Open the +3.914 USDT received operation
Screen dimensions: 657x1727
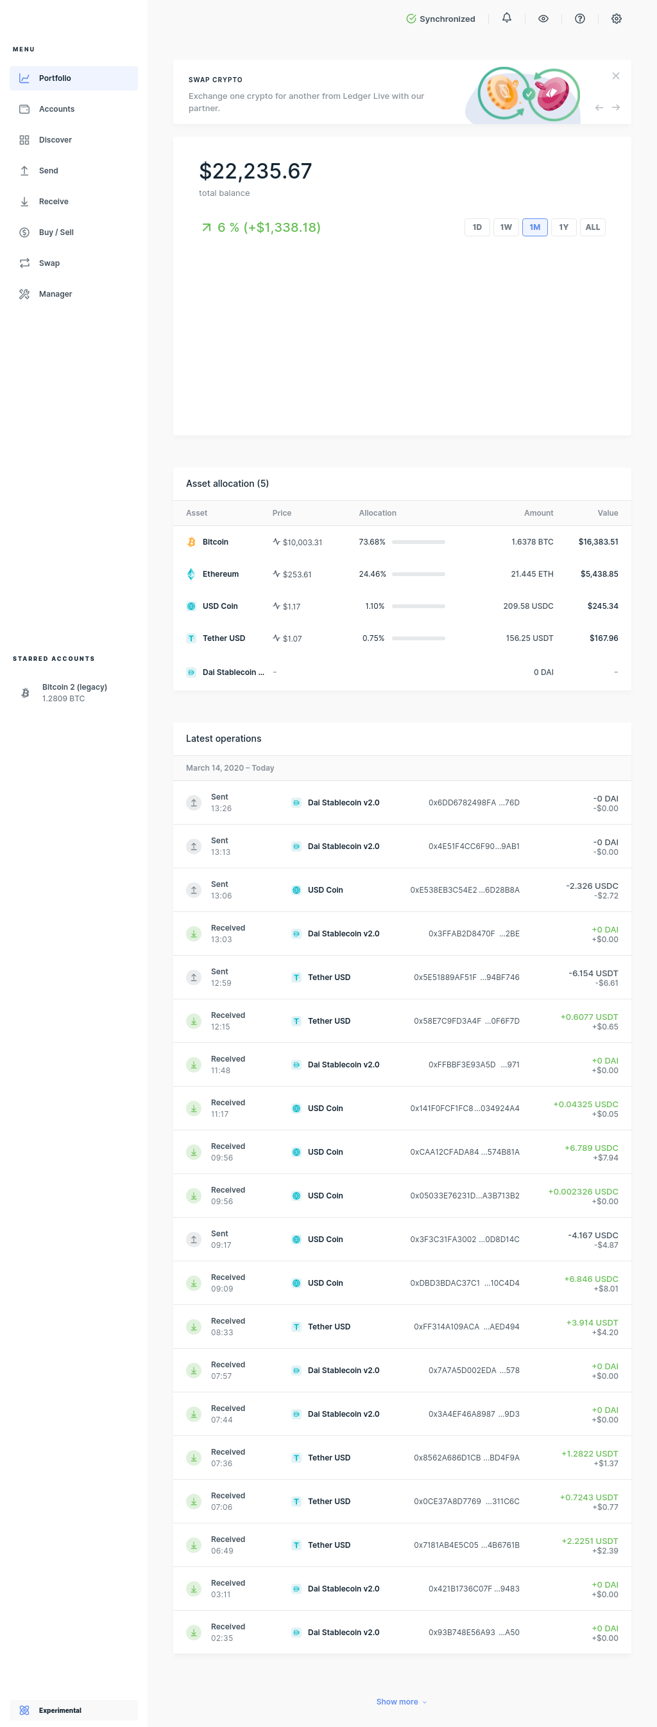[402, 1327]
